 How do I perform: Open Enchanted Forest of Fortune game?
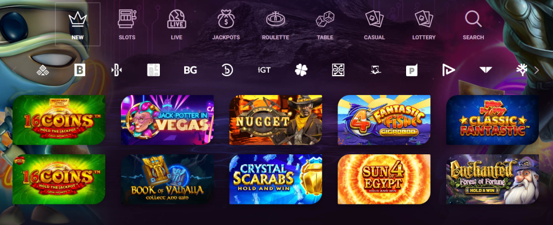click(x=493, y=179)
